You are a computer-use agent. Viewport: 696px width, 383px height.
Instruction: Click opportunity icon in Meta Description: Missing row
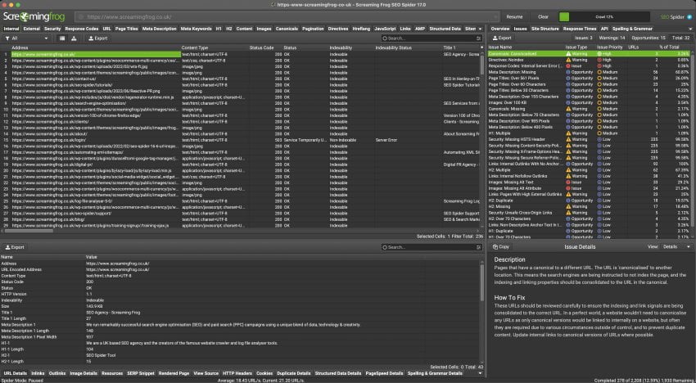click(568, 72)
